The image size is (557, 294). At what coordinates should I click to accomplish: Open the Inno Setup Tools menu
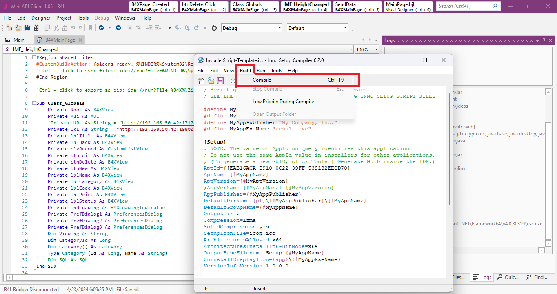point(276,71)
